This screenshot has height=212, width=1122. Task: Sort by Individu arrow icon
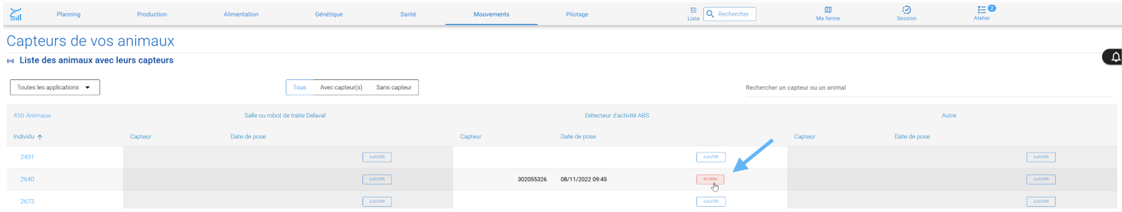[40, 137]
